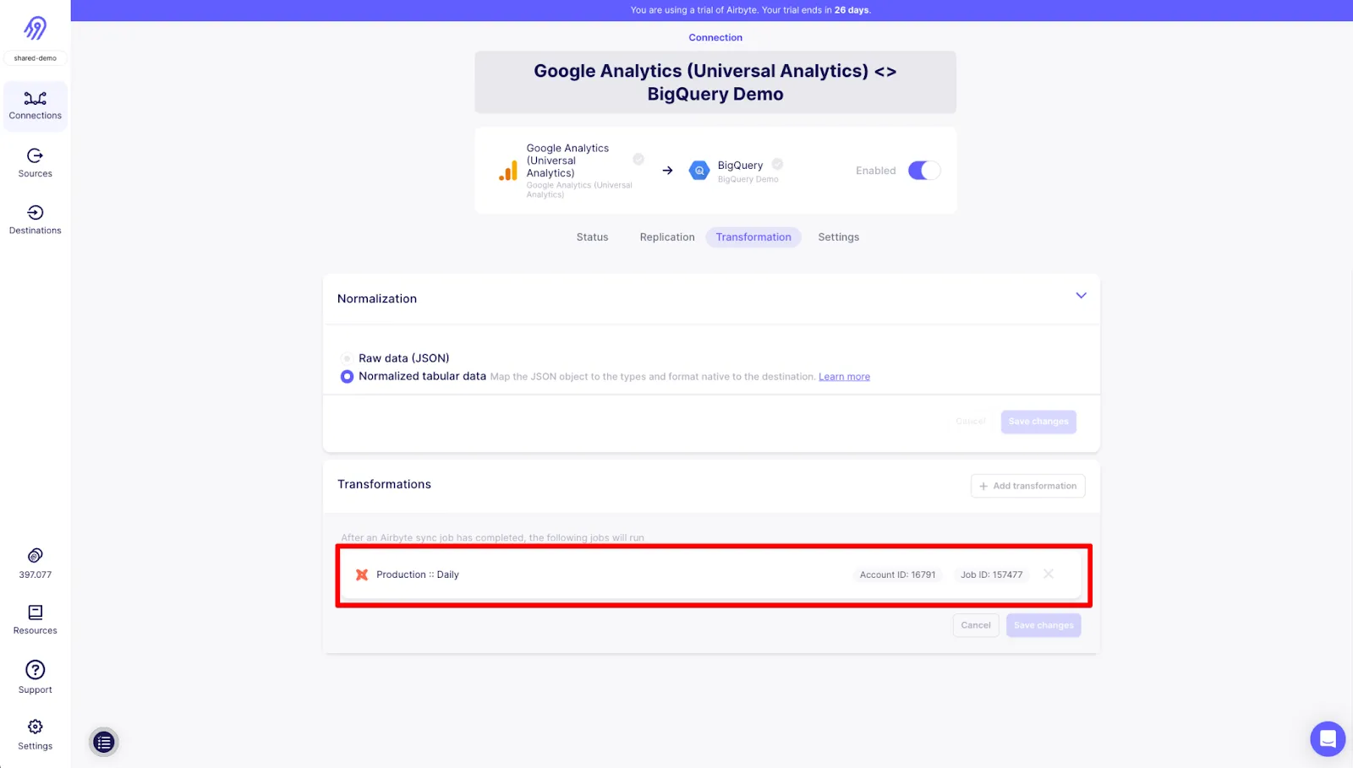Remove the Production :: Daily transformation

(1049, 574)
